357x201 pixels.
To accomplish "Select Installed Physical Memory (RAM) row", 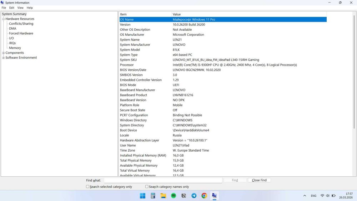I will pyautogui.click(x=223, y=155).
